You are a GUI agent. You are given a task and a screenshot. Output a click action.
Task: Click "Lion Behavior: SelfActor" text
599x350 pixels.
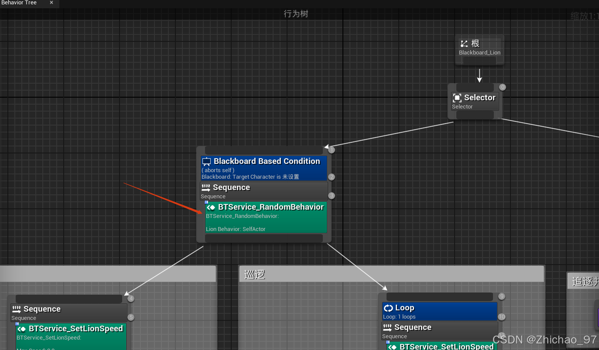point(236,229)
